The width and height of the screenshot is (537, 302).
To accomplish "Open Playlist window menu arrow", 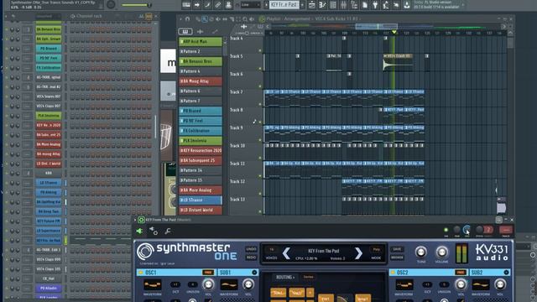I will tap(181, 19).
